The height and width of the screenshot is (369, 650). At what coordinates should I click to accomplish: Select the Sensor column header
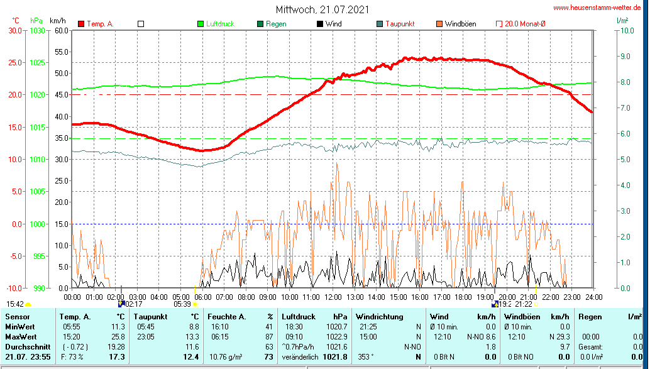pyautogui.click(x=17, y=317)
